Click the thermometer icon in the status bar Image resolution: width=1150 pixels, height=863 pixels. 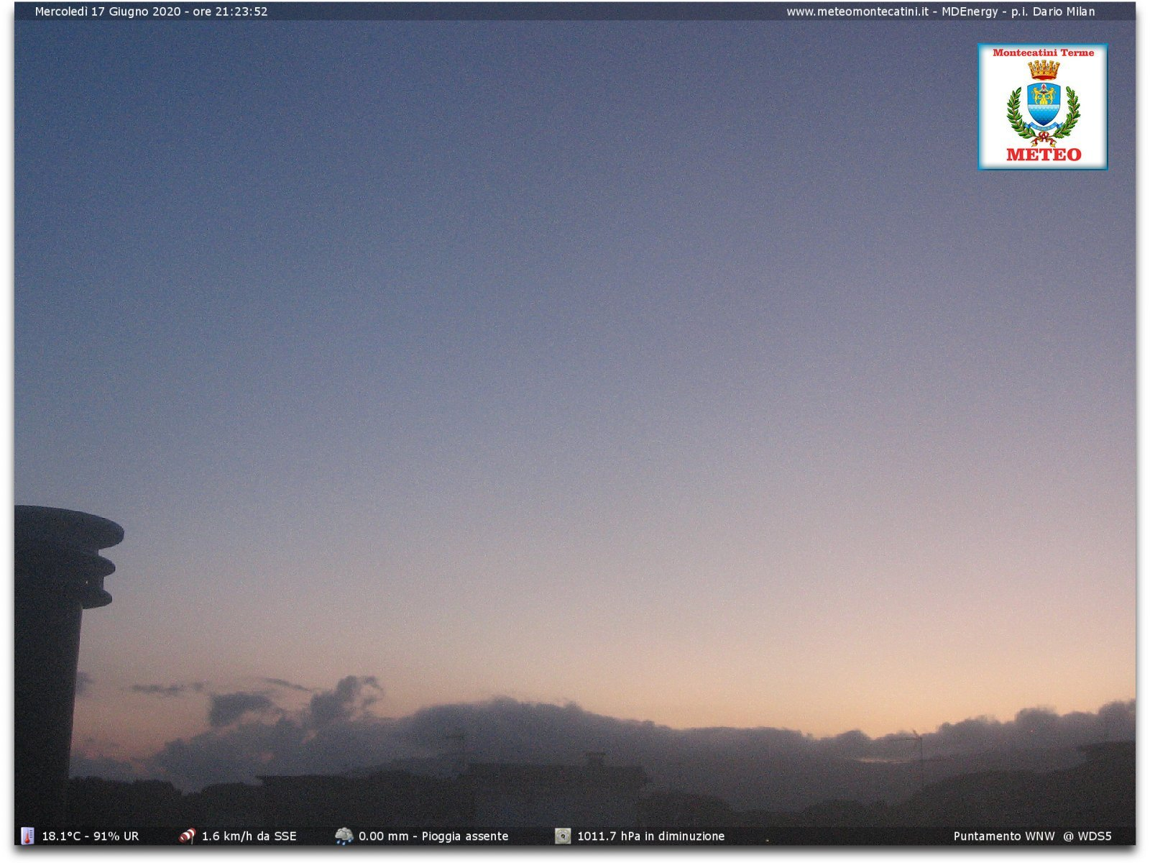(27, 836)
